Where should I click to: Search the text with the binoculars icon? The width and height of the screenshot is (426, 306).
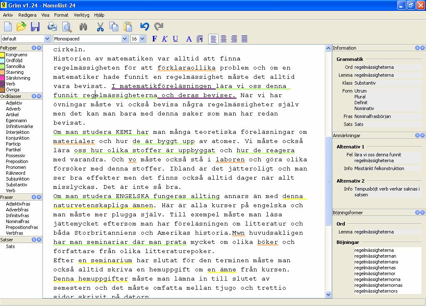coord(83,27)
